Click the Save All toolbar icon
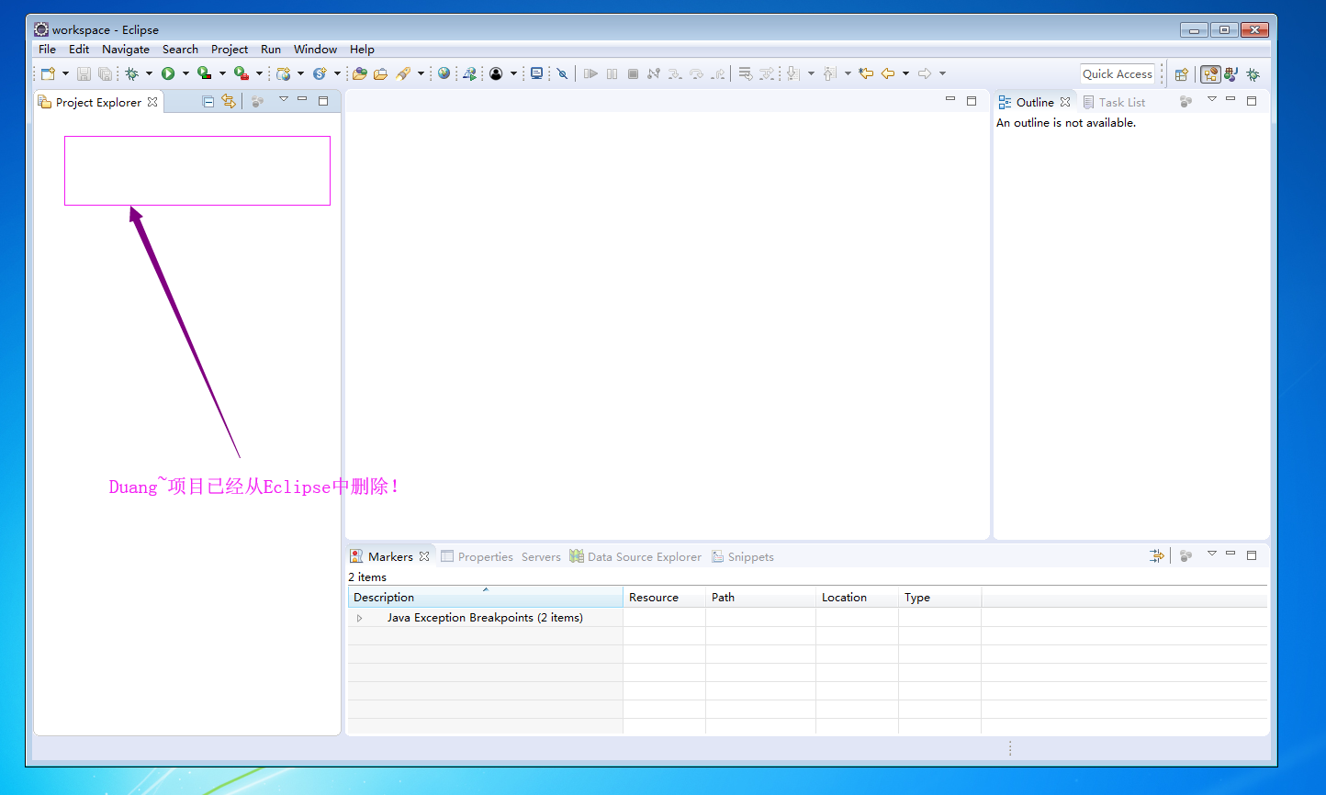This screenshot has height=795, width=1326. point(105,73)
